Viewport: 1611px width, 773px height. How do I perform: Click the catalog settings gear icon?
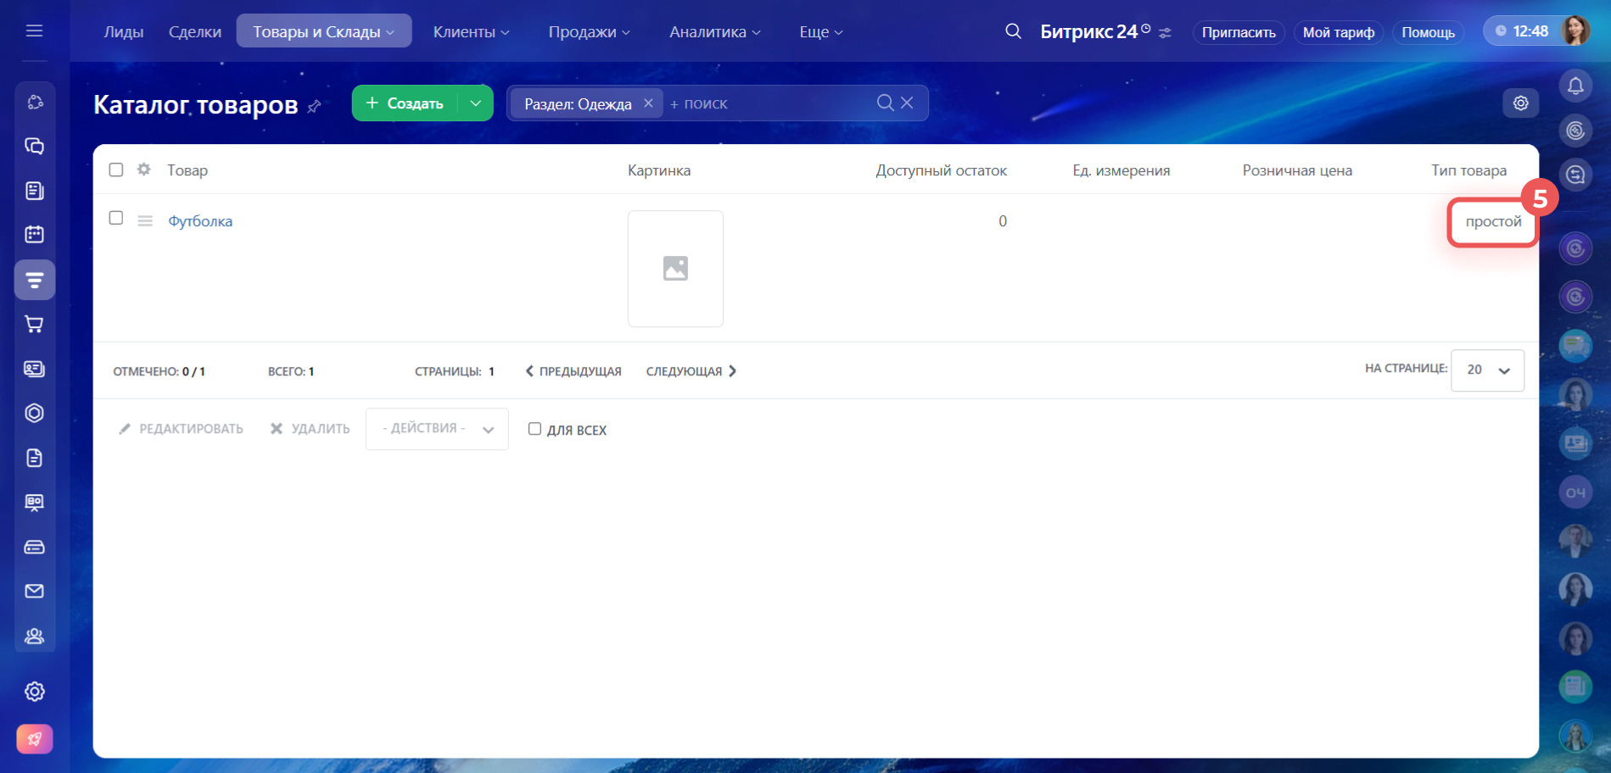point(1520,103)
